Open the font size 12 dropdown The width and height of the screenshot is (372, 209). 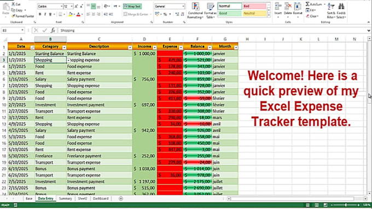72,7
